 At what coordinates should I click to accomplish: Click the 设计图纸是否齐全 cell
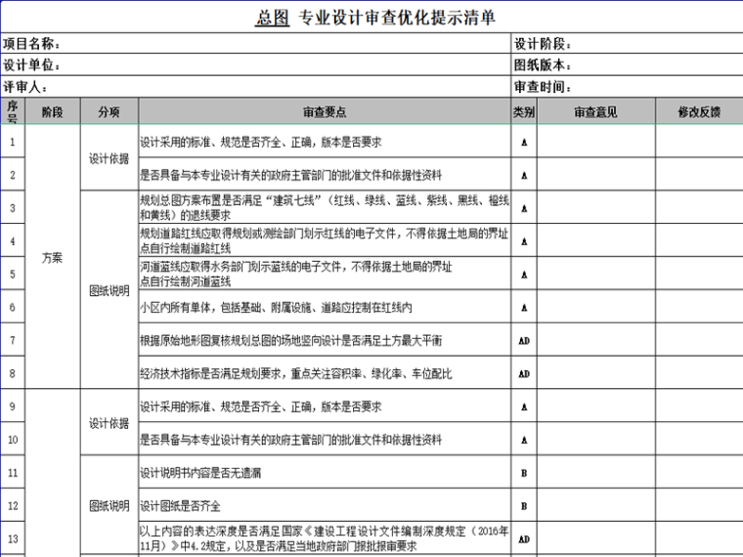[324, 506]
